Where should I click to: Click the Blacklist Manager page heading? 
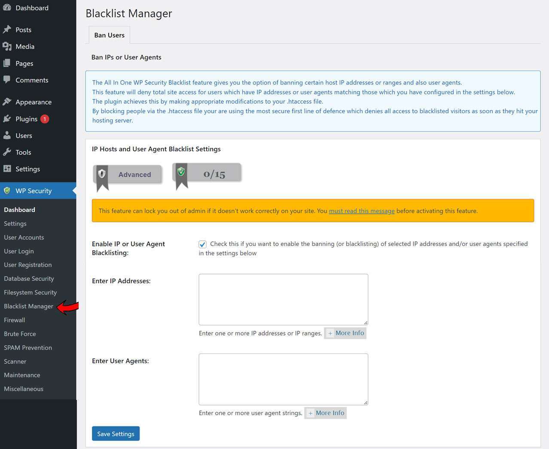click(x=129, y=13)
